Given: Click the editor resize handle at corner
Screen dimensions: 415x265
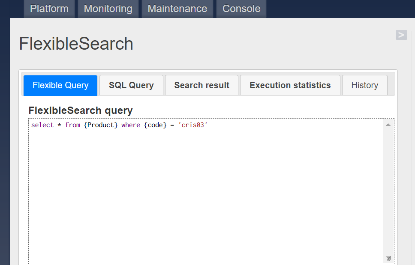Looking at the screenshot, I should point(388,259).
